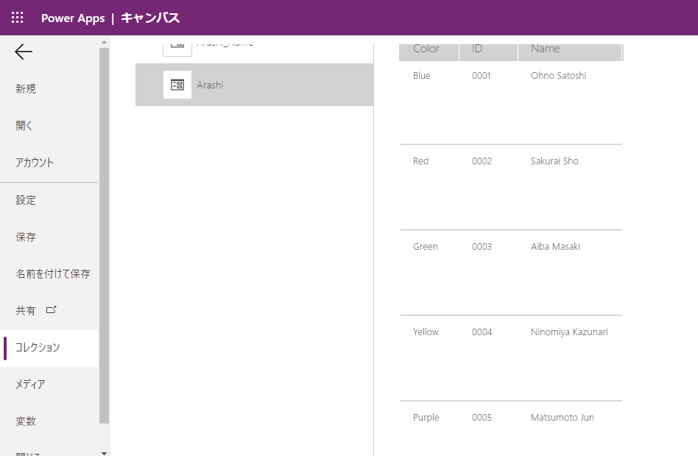The image size is (698, 456).
Task: Open the app launcher waffle icon
Action: (x=18, y=18)
